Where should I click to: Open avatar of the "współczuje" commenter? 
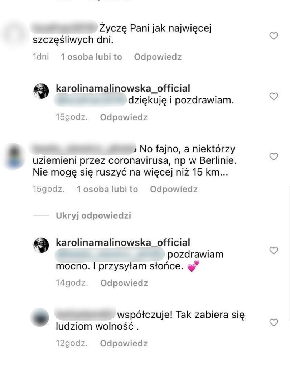tap(40, 317)
